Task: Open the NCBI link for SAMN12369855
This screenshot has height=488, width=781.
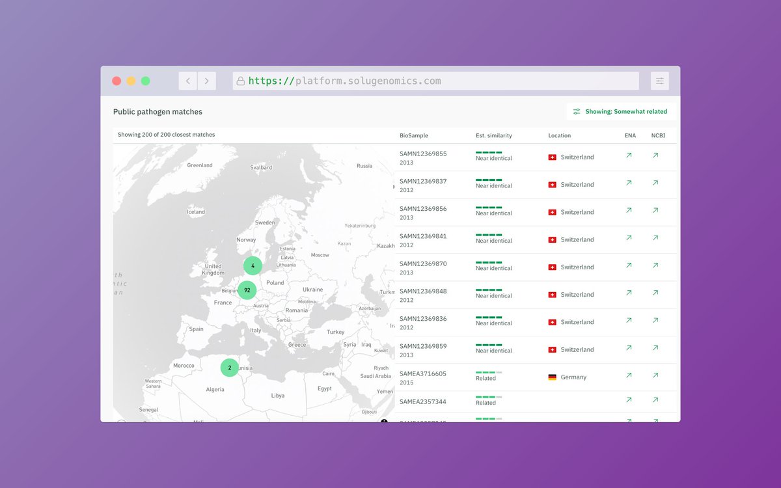Action: pyautogui.click(x=655, y=156)
